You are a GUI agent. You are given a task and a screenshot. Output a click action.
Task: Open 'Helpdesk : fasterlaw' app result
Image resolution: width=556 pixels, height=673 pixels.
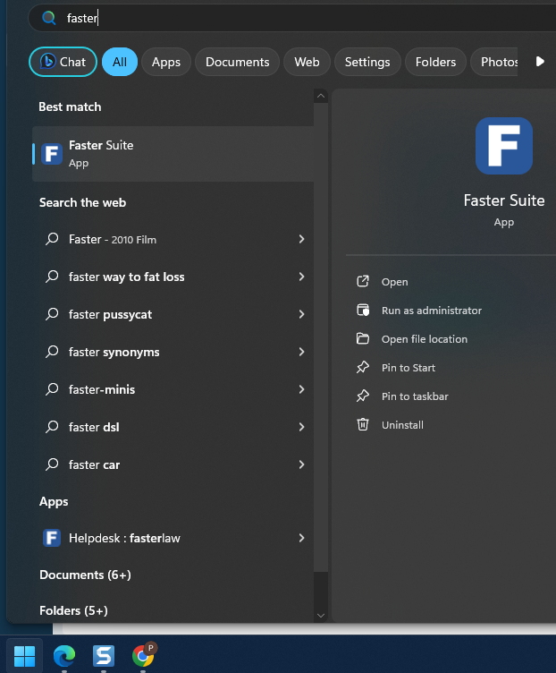tap(173, 538)
